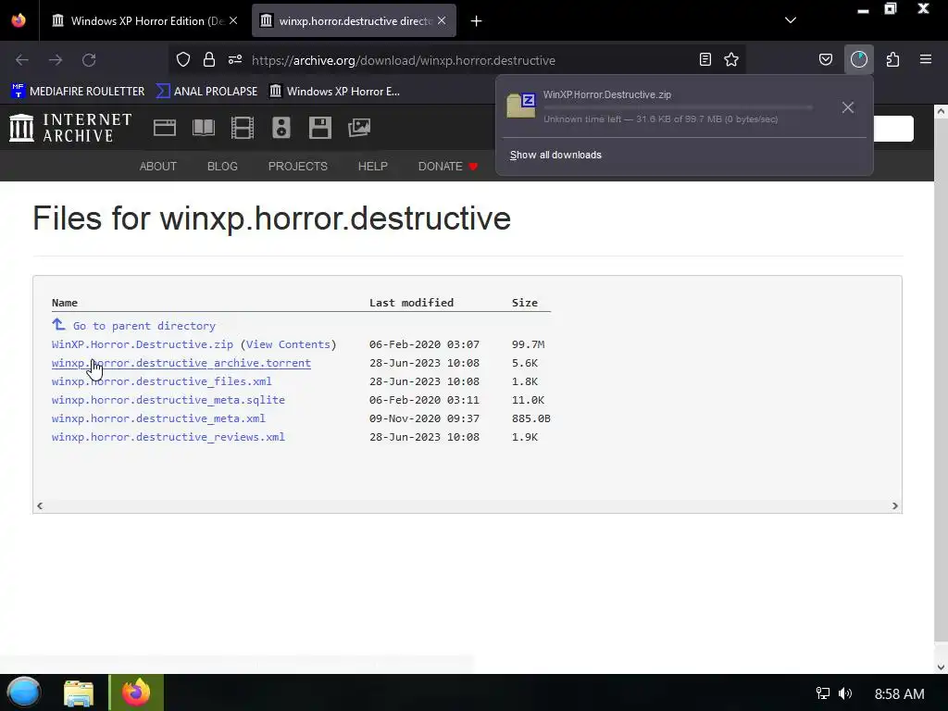Switch to Windows XP Horror Edition tab
The width and height of the screenshot is (948, 711).
[x=143, y=20]
